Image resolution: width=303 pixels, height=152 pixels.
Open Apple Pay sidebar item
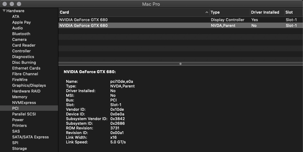pos(21,22)
